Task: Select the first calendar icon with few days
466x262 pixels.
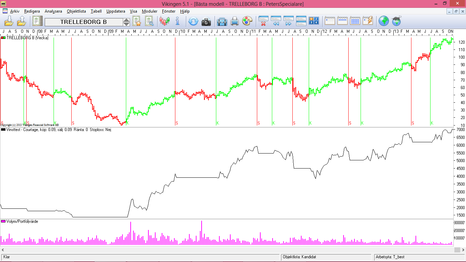Action: [x=330, y=21]
